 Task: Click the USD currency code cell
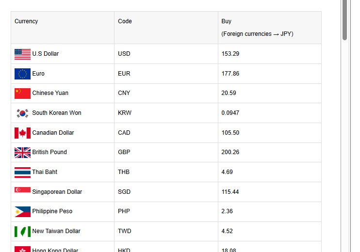coord(124,54)
